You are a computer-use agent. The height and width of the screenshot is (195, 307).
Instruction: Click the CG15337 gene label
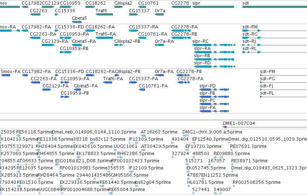tap(139, 10)
